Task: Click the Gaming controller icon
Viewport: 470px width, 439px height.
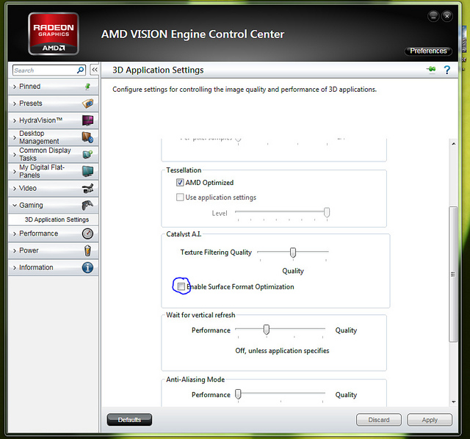Action: click(x=88, y=206)
